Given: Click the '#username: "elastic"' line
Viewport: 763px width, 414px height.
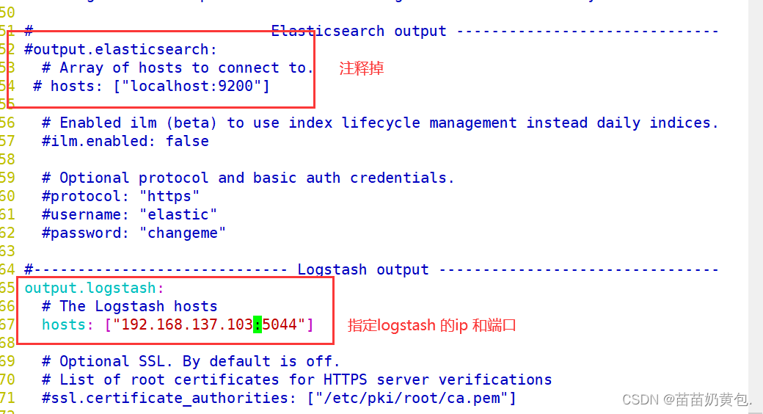Looking at the screenshot, I should tap(129, 215).
